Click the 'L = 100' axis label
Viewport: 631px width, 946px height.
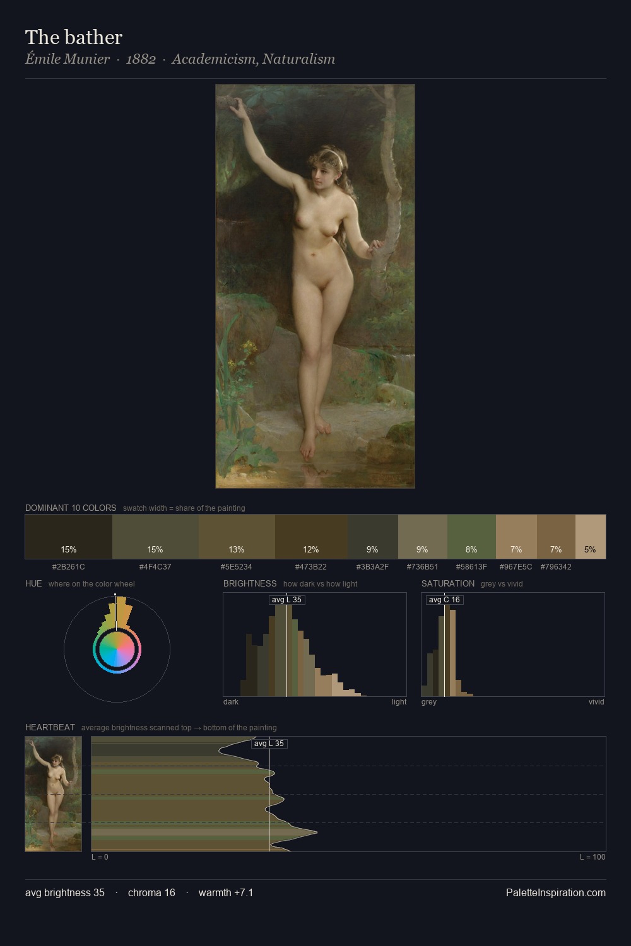click(x=593, y=857)
